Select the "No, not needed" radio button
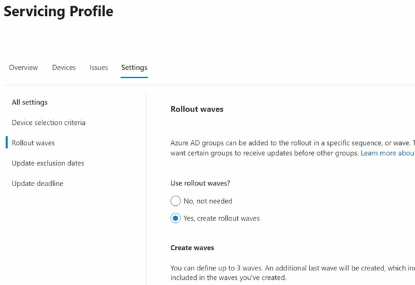This screenshot has height=285, width=415. coord(176,201)
